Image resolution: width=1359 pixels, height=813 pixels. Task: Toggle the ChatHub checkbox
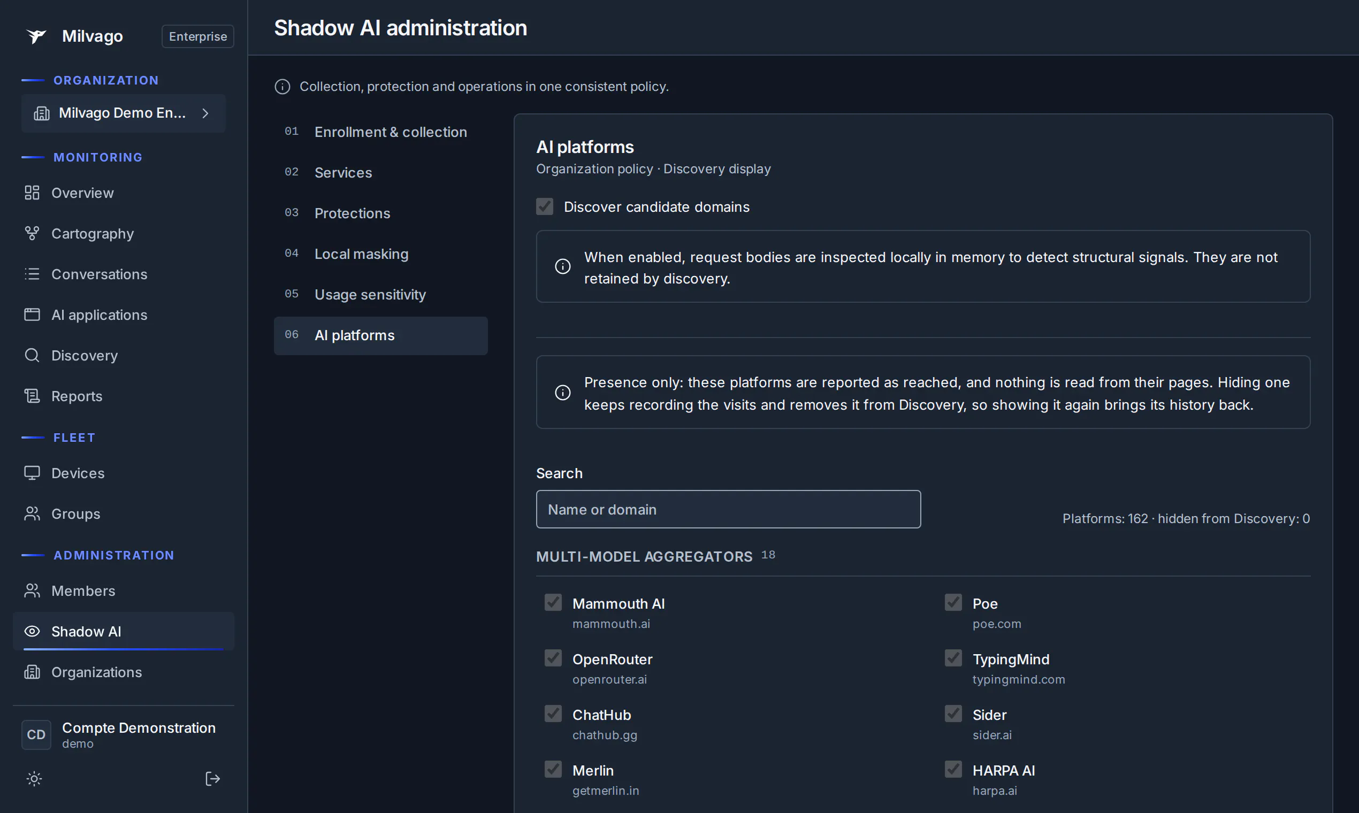point(553,714)
